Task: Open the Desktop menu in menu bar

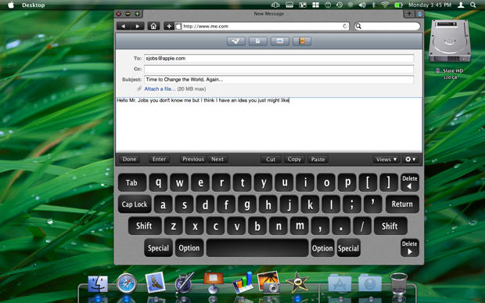Action: pos(34,5)
